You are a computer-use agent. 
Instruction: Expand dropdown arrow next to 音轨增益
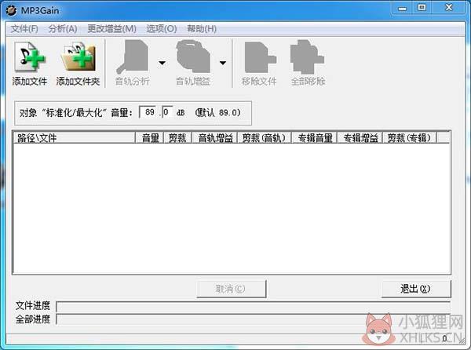pos(223,63)
